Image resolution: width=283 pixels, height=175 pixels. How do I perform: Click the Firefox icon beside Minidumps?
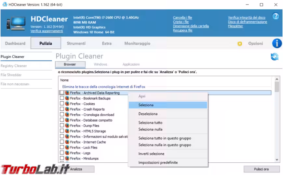click(x=67, y=158)
